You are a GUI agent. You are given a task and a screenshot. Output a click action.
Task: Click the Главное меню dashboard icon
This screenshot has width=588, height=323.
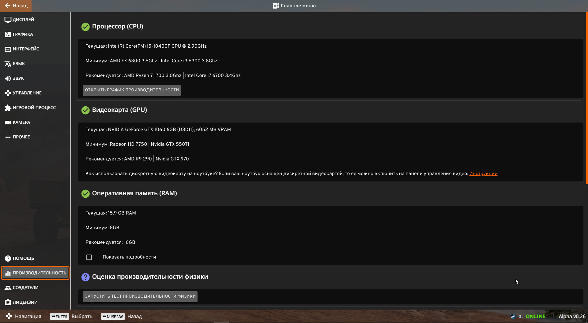[x=276, y=6]
